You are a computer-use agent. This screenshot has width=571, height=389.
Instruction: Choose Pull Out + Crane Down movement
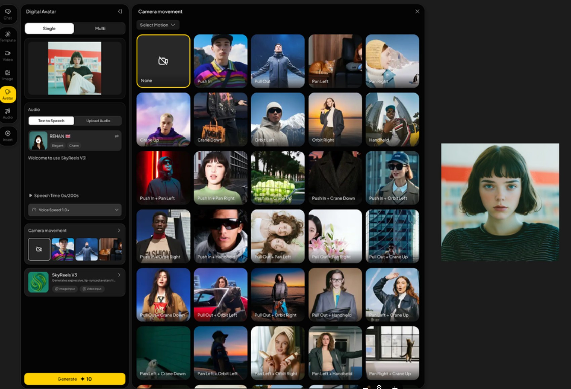(163, 295)
